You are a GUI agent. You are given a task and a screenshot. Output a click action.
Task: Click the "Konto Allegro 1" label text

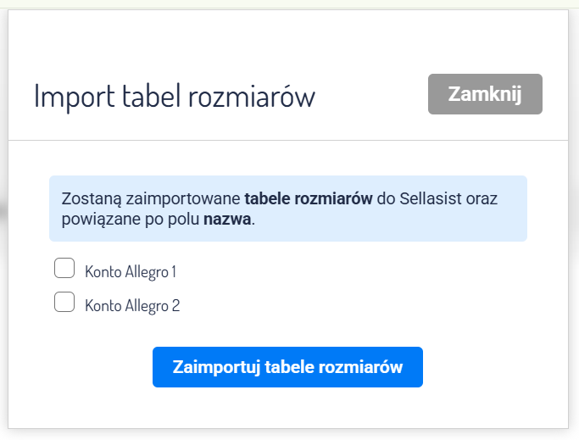pyautogui.click(x=131, y=272)
